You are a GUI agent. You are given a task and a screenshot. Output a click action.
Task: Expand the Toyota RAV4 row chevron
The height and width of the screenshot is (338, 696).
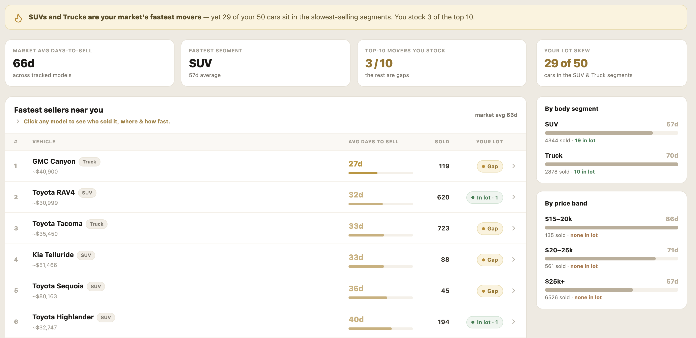point(514,197)
